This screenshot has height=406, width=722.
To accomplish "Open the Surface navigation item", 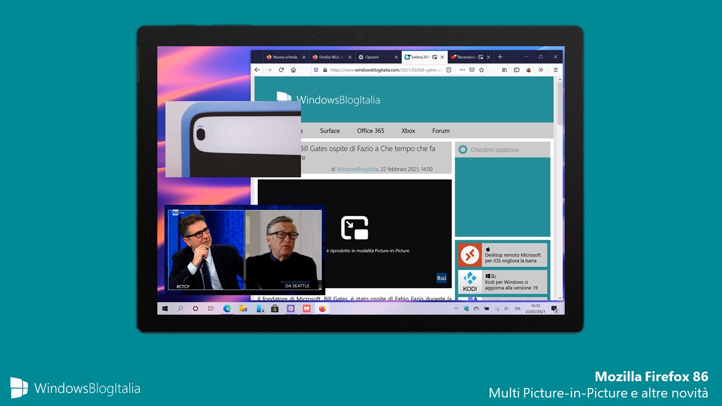I will (330, 131).
